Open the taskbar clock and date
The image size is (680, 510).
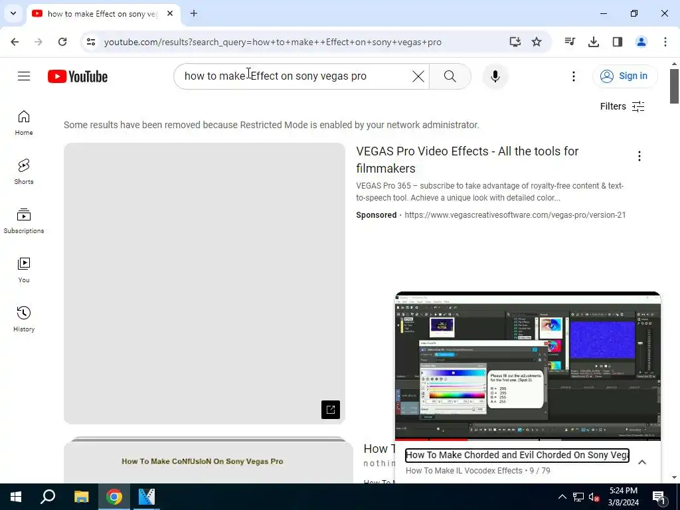[623, 497]
